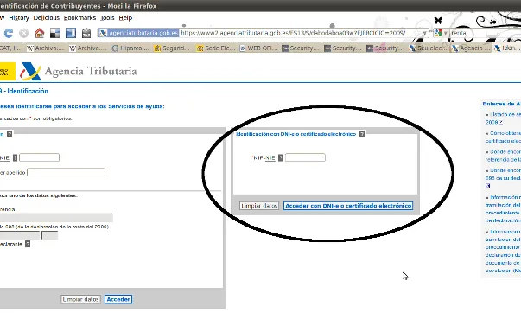
Task: Click the short field beside casilla 698
Action: coord(49,235)
